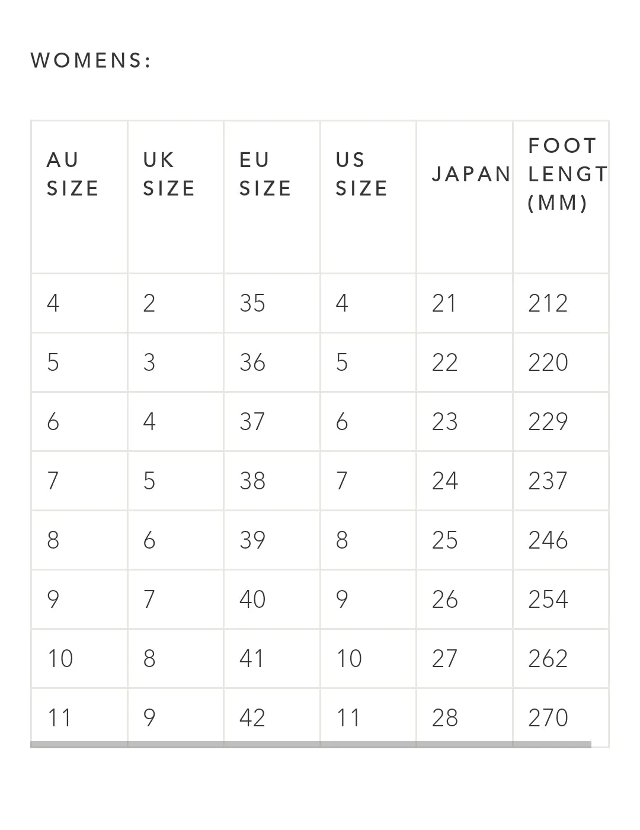Click EU size 42 cell

[x=272, y=715]
